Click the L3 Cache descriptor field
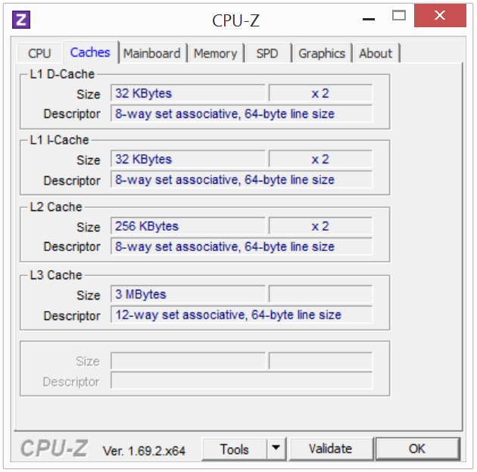This screenshot has height=472, width=477. (x=242, y=315)
